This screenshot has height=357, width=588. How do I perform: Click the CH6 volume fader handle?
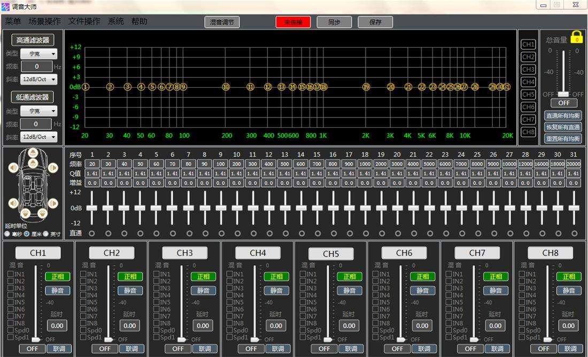coord(401,340)
